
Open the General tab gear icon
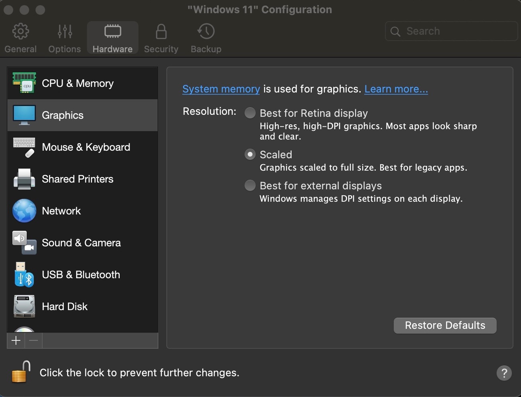coord(20,31)
